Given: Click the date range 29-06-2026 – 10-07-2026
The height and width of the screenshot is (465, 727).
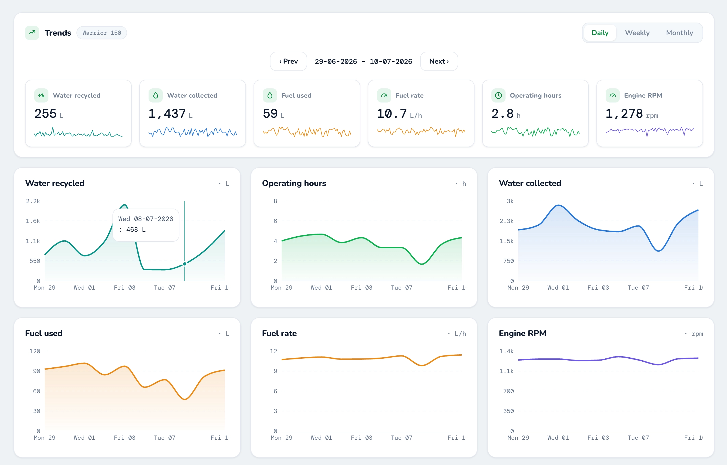Looking at the screenshot, I should (363, 62).
